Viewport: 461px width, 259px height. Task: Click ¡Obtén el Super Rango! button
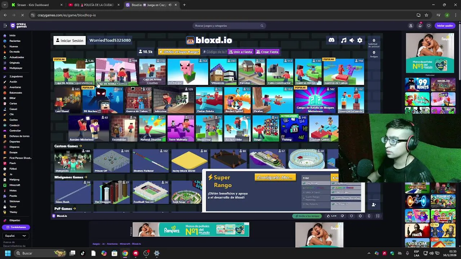179,52
